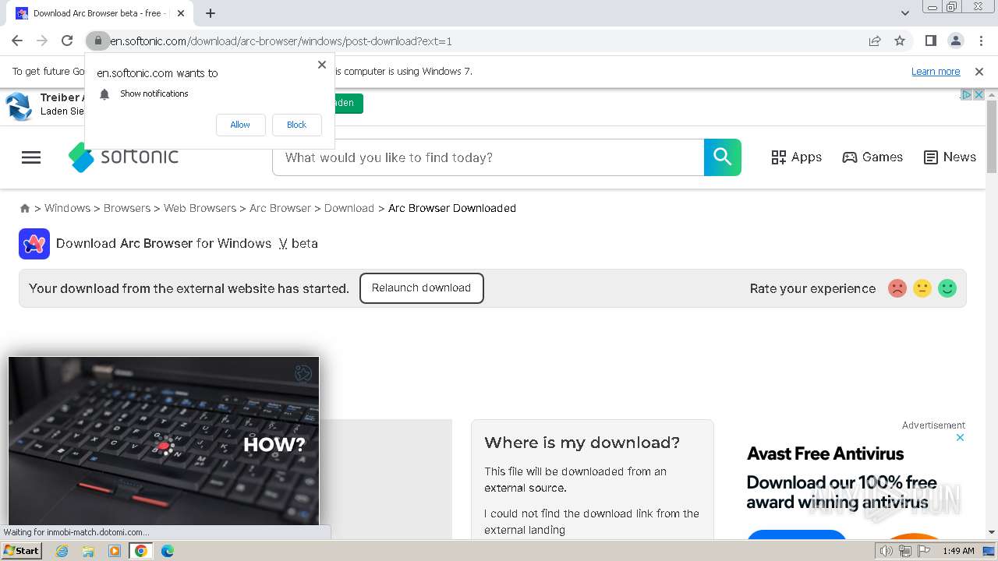Open Browsers breadcrumb link
Viewport: 998px width, 561px height.
click(x=127, y=208)
